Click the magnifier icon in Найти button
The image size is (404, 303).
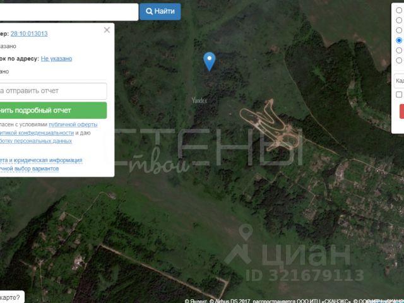(149, 11)
